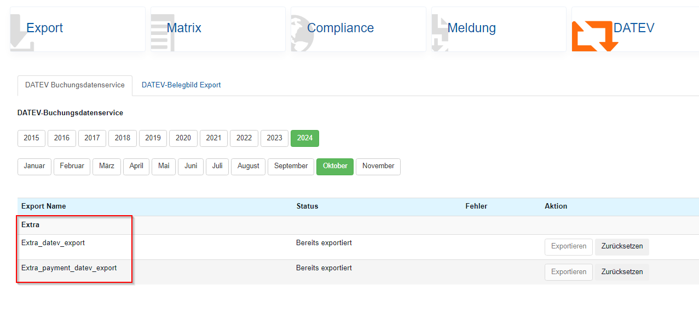
Task: Choose the month Mai
Action: pos(164,167)
